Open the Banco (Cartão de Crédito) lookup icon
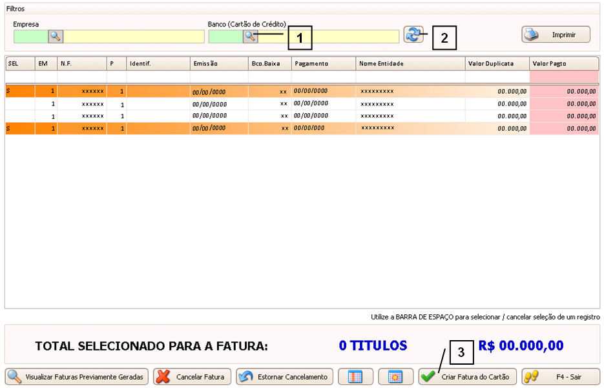The height and width of the screenshot is (388, 604). 249,36
